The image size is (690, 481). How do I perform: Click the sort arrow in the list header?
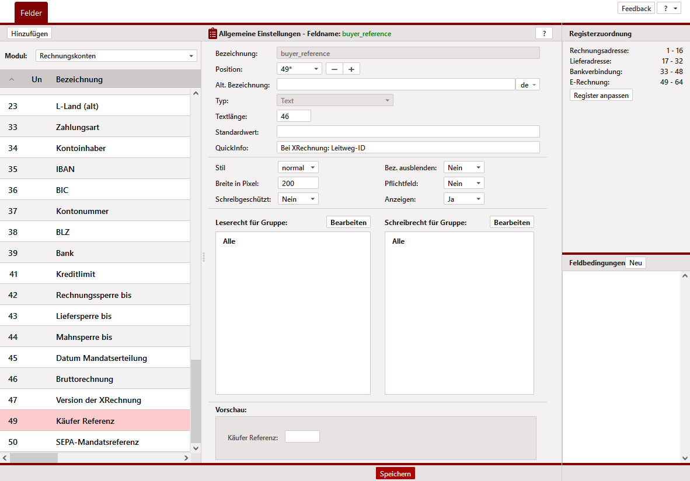[12, 79]
